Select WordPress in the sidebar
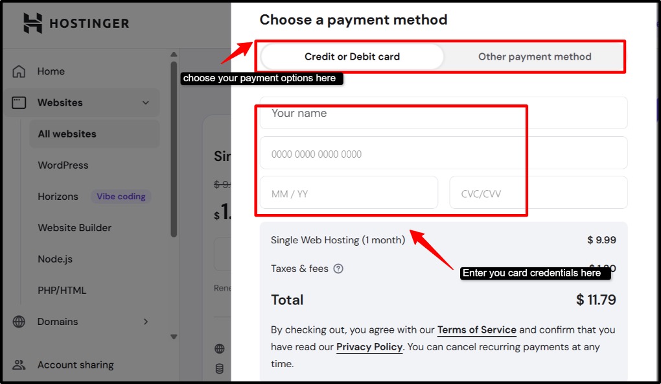The width and height of the screenshot is (661, 384). (63, 165)
